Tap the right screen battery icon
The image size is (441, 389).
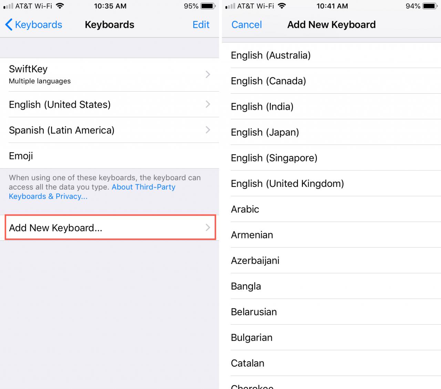coord(430,6)
